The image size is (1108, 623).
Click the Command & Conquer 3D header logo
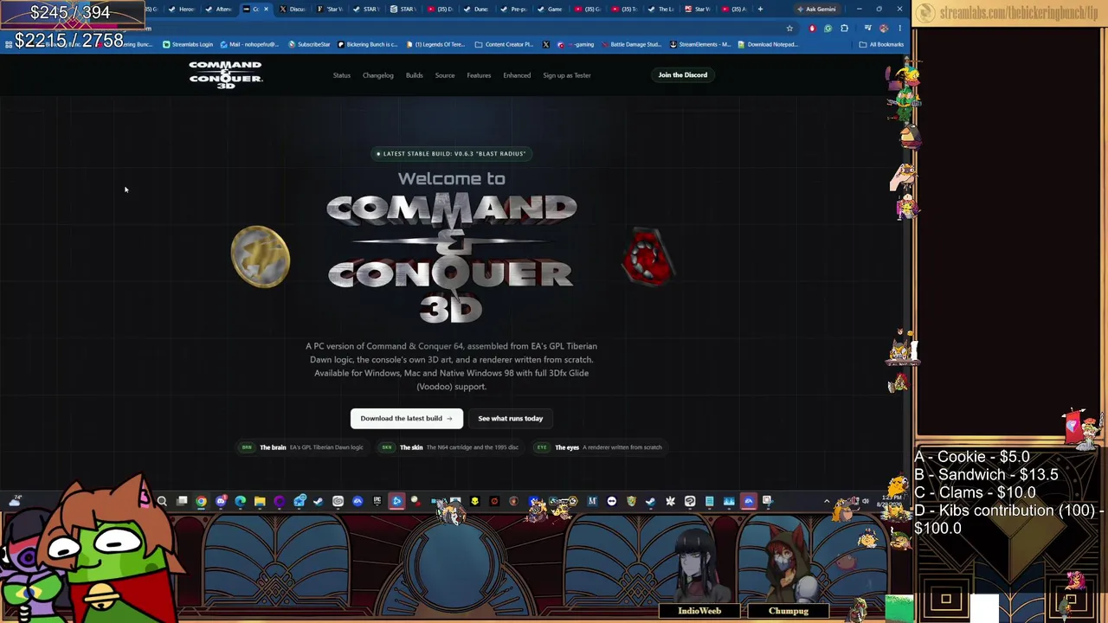tap(225, 74)
